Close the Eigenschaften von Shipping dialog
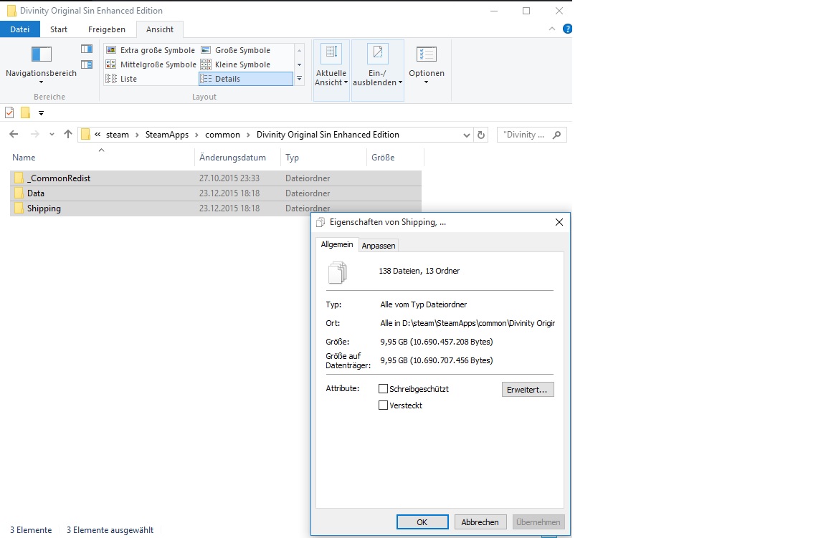Viewport: 826px width, 538px height. click(559, 222)
